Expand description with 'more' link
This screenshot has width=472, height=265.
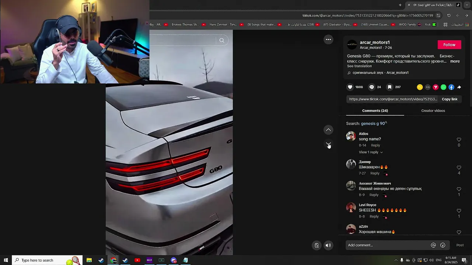[455, 61]
